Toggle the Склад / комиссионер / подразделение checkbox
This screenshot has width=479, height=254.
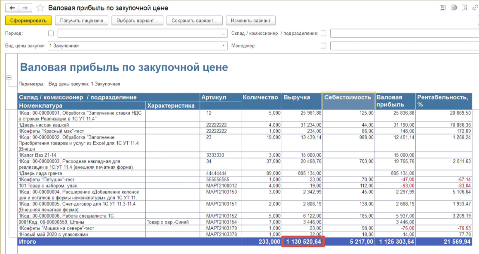323,33
